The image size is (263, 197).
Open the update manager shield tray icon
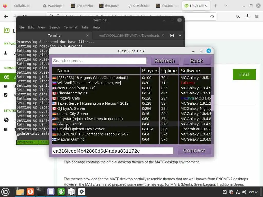[231, 192]
